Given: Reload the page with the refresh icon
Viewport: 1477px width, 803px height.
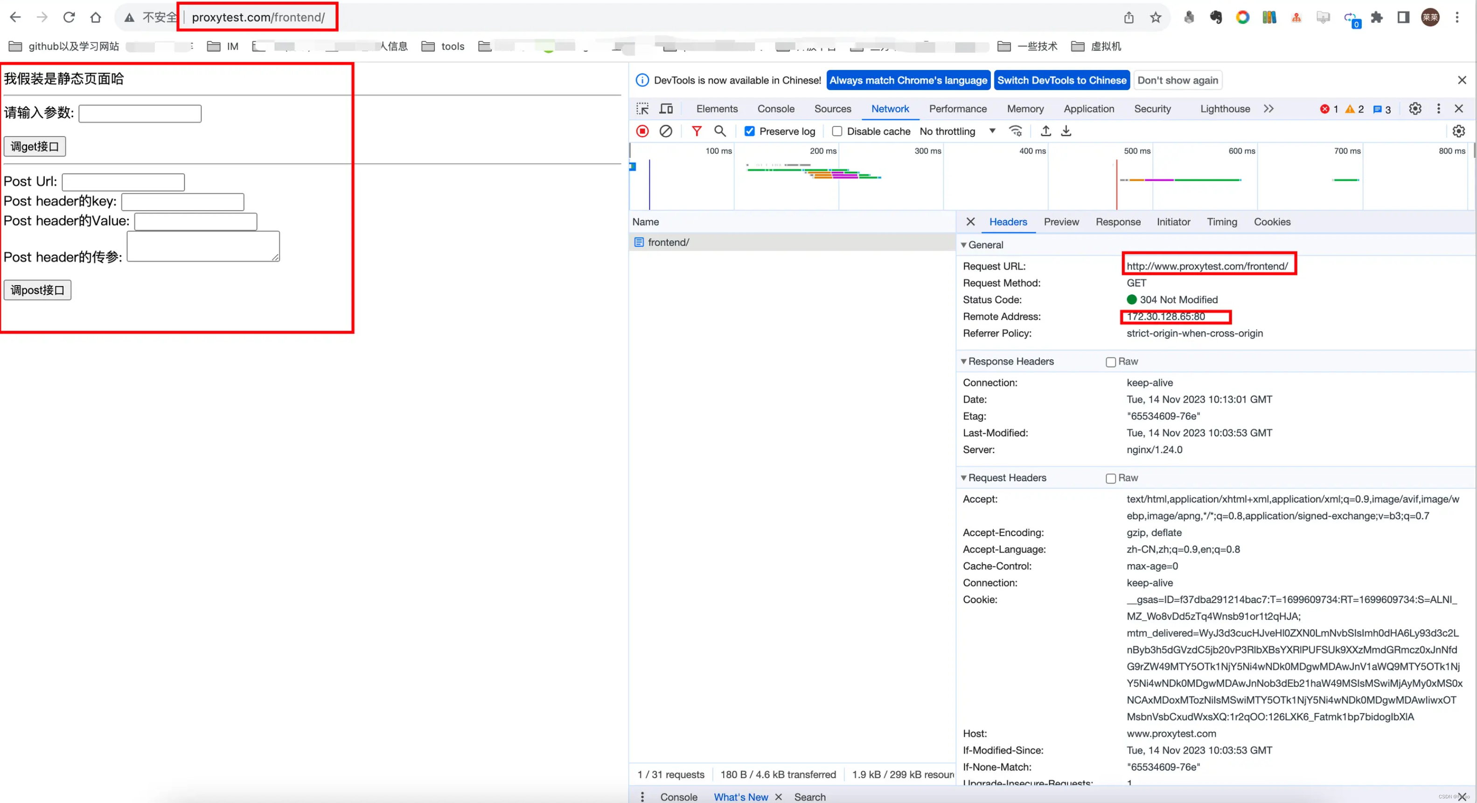Looking at the screenshot, I should 69,17.
